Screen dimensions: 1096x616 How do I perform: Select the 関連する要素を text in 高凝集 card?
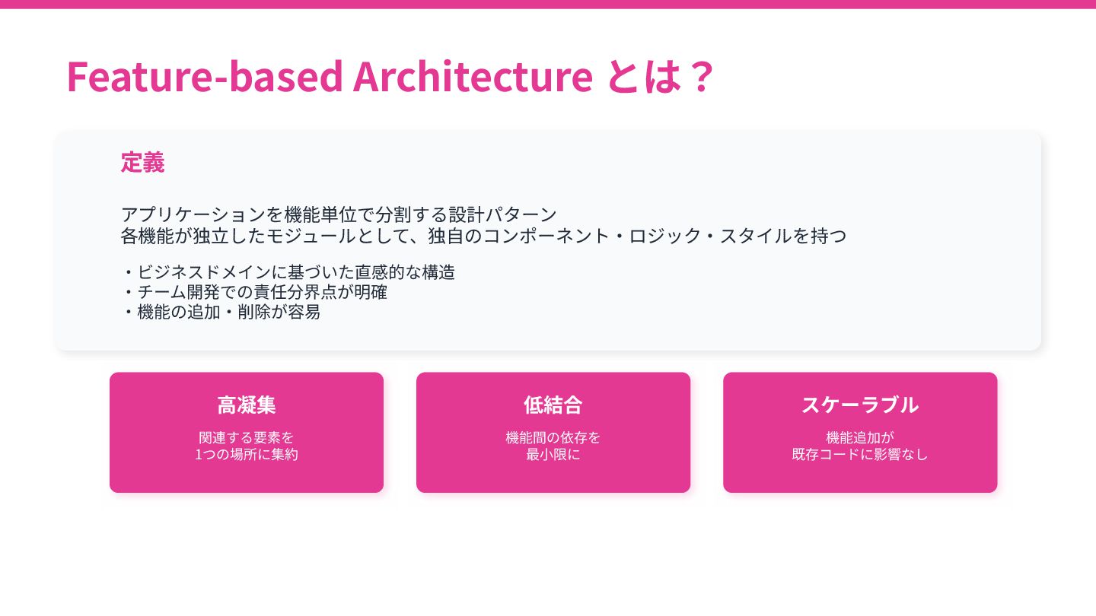pyautogui.click(x=247, y=437)
